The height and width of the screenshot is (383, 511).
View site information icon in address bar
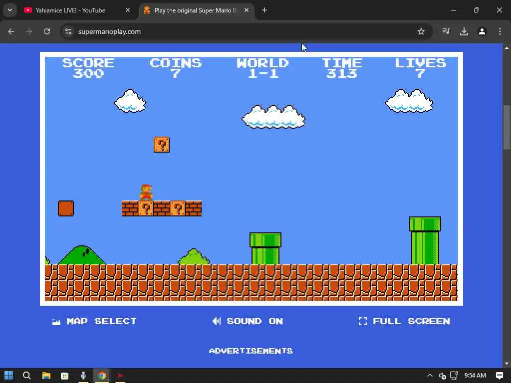click(x=68, y=31)
